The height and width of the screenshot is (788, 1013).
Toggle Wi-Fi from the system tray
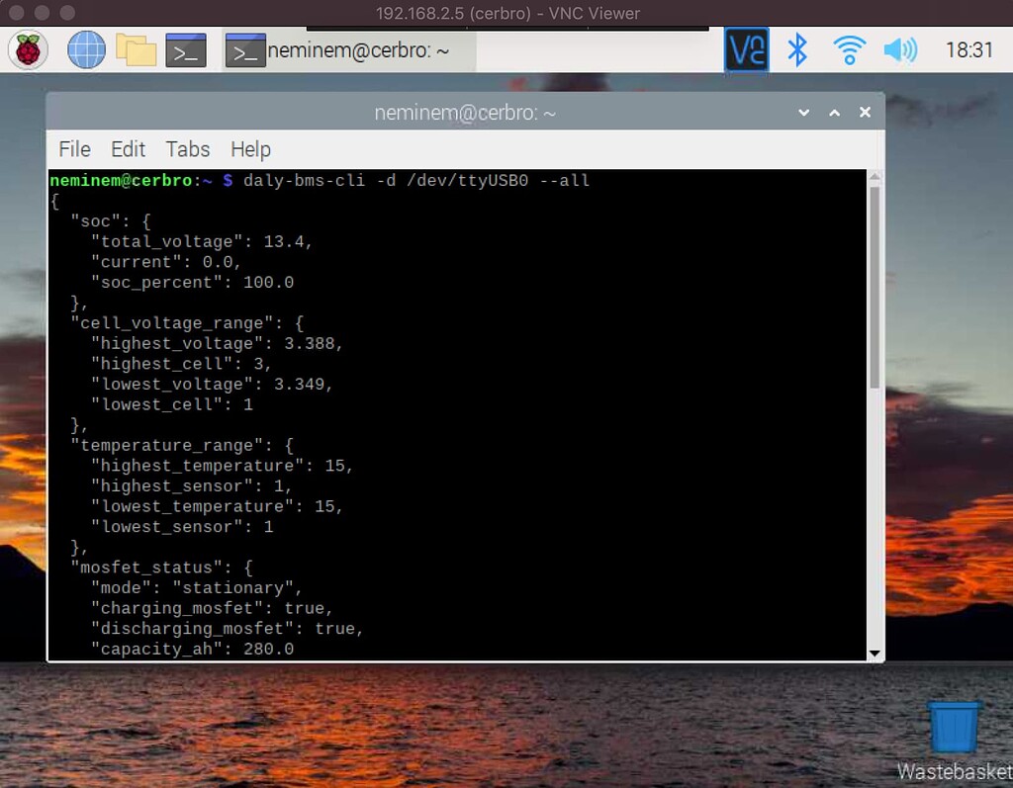tap(849, 48)
